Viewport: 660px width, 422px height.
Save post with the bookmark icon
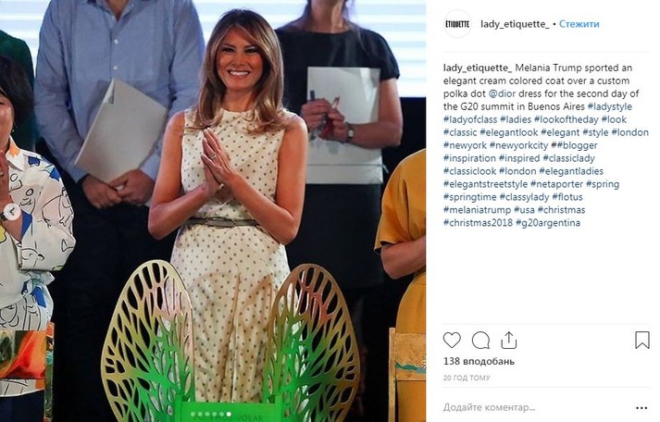(x=641, y=340)
